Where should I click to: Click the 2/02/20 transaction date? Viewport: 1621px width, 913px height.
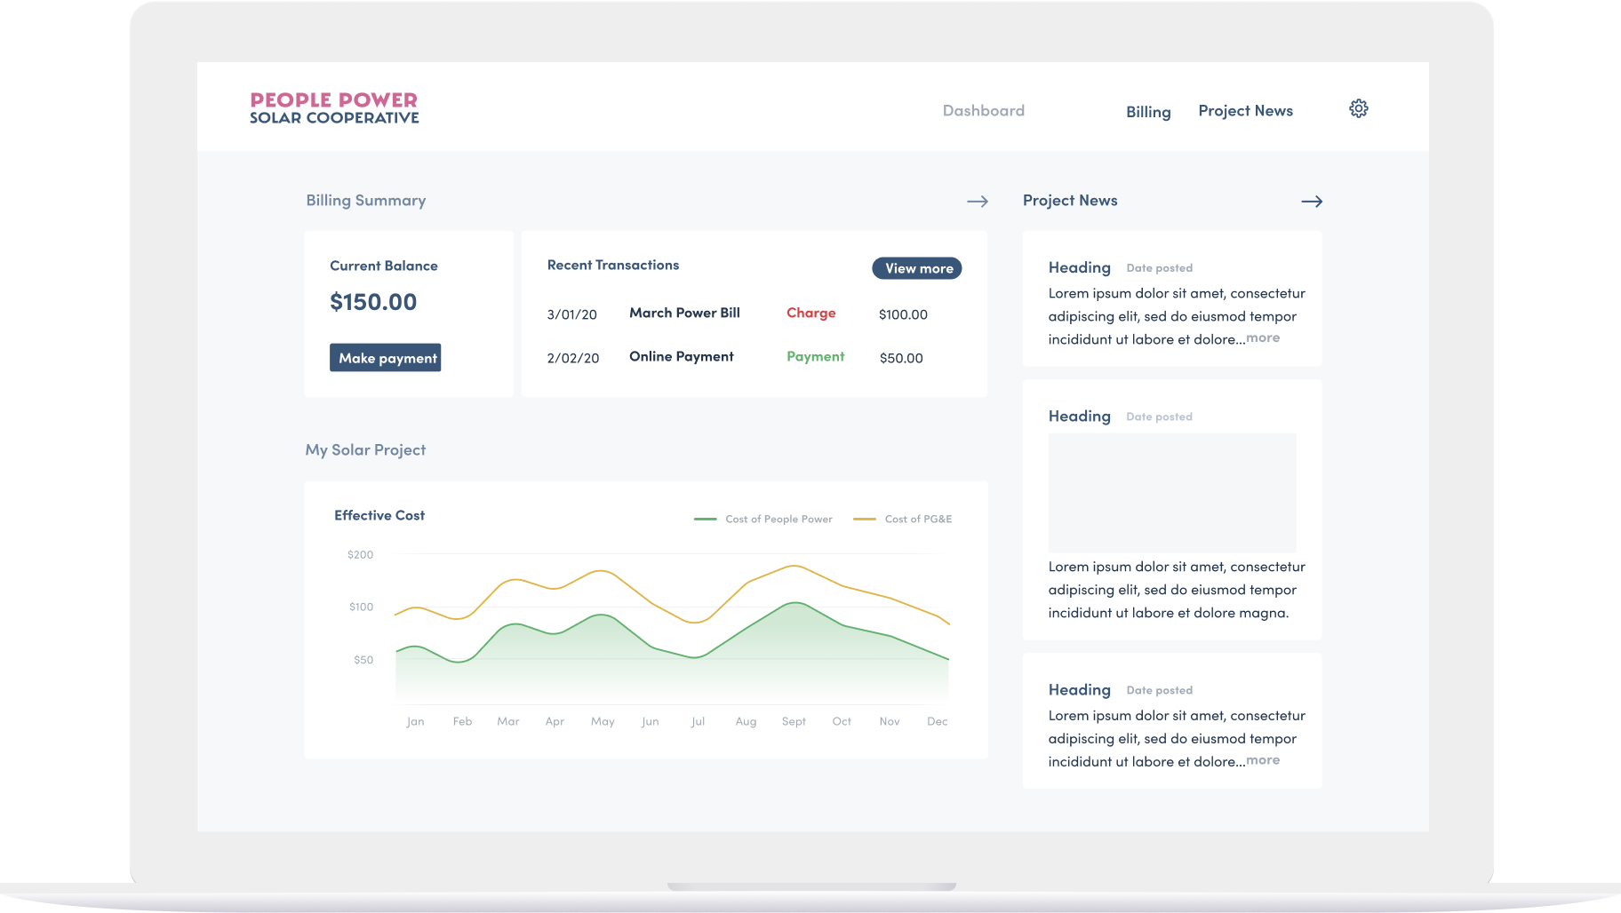pyautogui.click(x=573, y=358)
